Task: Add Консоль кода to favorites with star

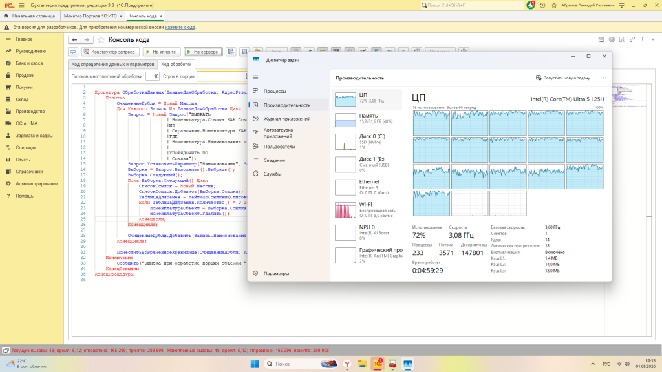Action: pyautogui.click(x=101, y=39)
